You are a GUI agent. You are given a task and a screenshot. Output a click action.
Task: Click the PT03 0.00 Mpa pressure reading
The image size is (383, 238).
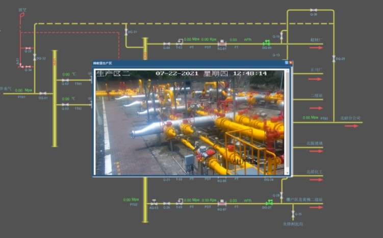[x=310, y=117]
